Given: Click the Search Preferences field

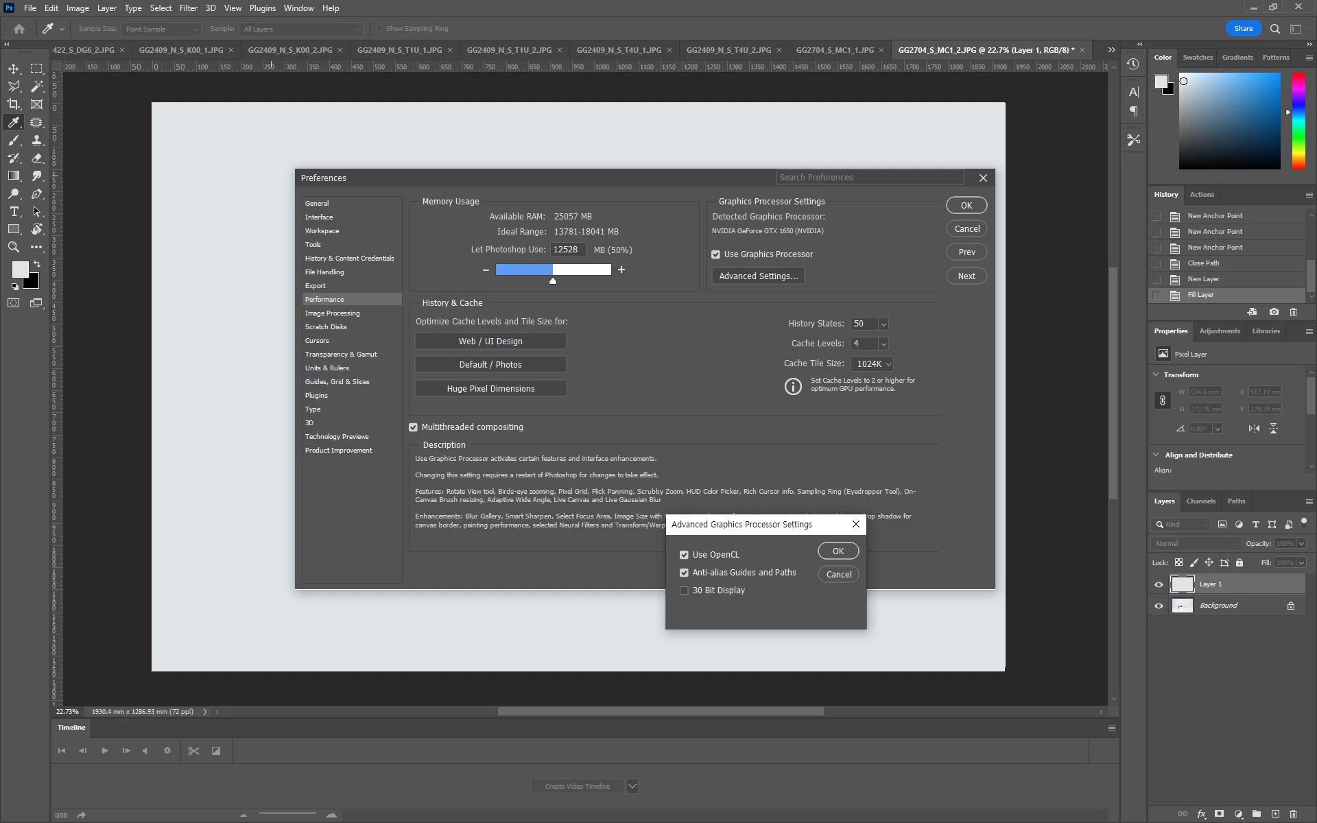Looking at the screenshot, I should tap(870, 178).
